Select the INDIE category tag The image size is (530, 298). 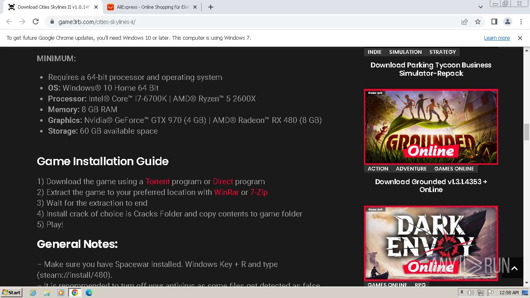[x=375, y=52]
